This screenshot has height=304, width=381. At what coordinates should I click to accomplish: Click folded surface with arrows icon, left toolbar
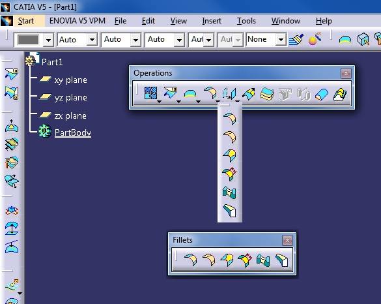[x=12, y=181]
